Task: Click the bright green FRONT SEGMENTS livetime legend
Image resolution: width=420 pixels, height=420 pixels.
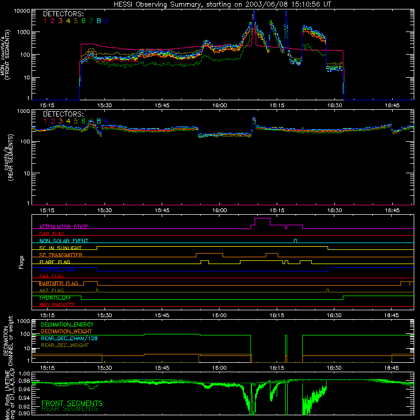Action: tap(72, 403)
